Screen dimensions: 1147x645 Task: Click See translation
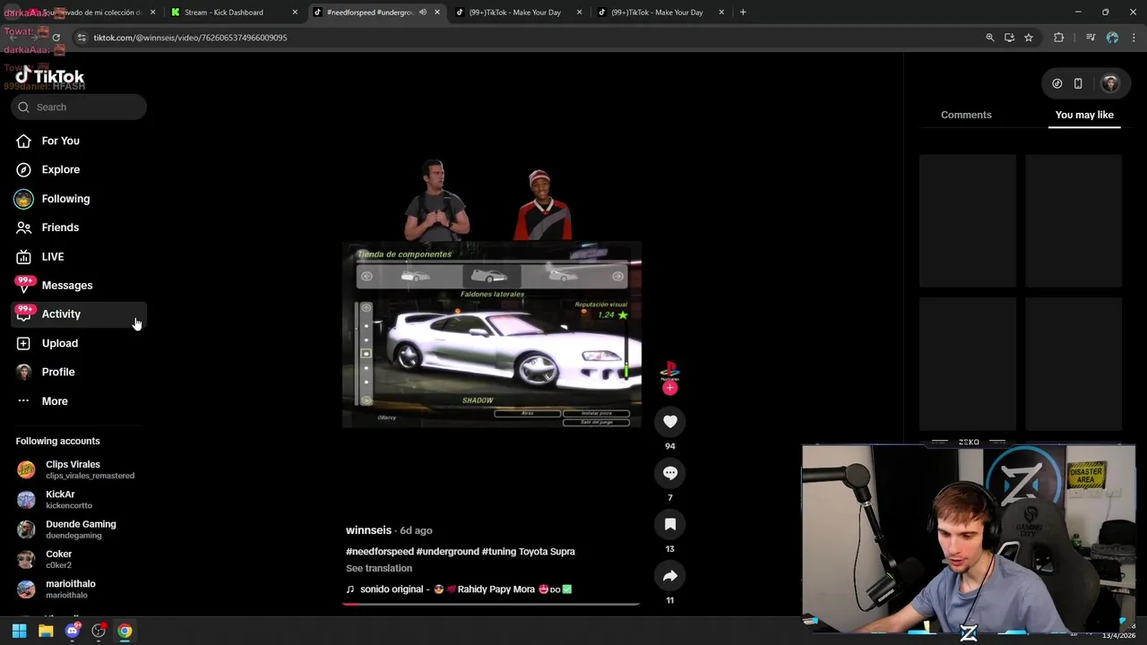pyautogui.click(x=379, y=568)
